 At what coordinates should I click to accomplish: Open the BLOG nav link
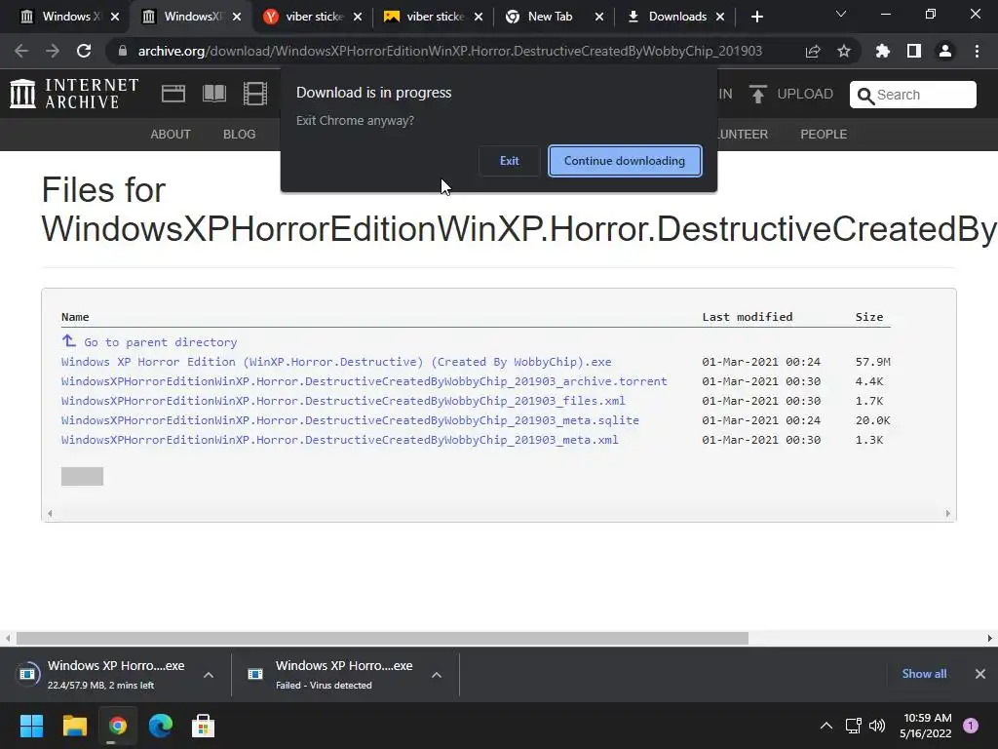click(240, 135)
